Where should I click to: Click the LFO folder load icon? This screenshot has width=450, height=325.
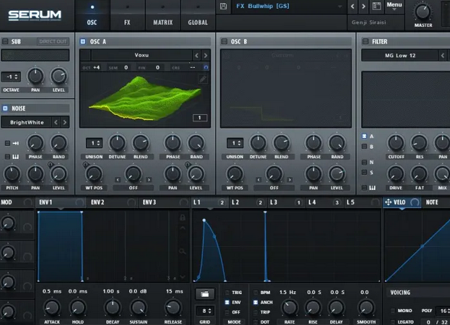(x=204, y=294)
